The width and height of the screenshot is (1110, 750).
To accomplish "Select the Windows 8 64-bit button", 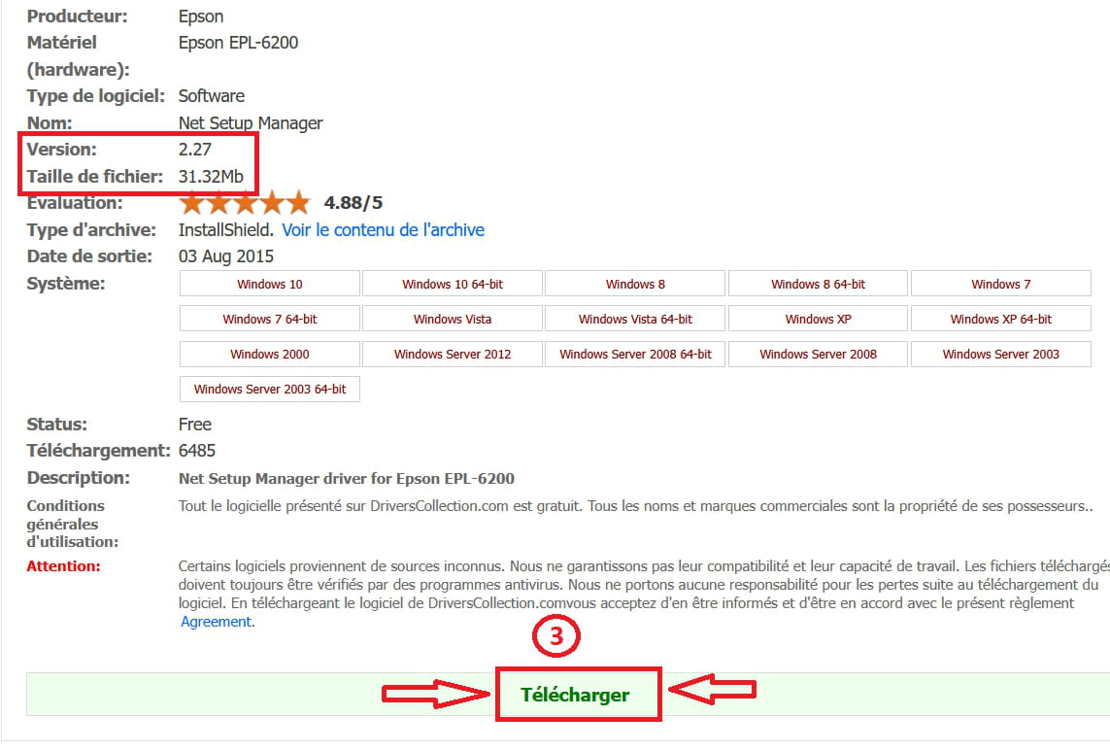I will (818, 284).
